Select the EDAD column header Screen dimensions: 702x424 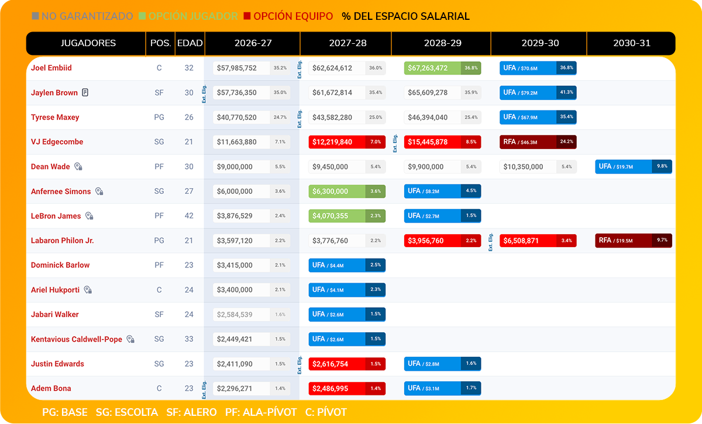[x=190, y=43]
